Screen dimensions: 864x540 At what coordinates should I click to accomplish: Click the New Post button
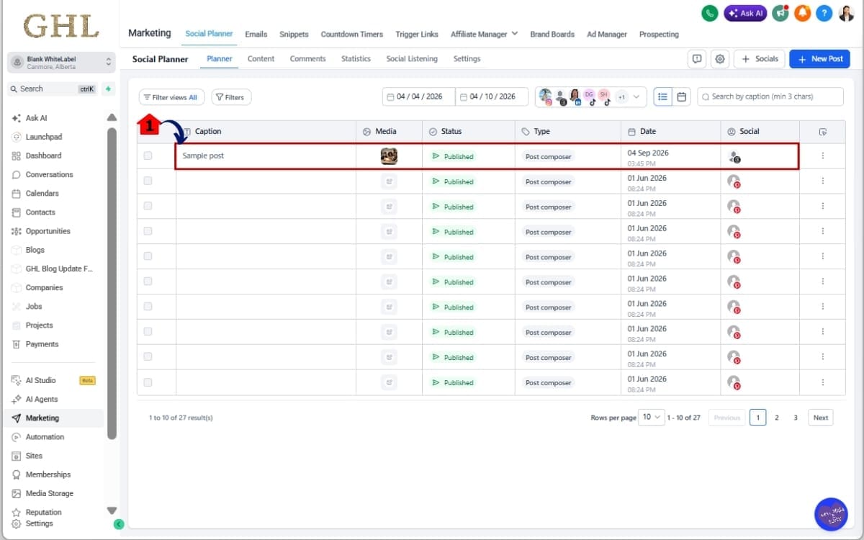819,59
